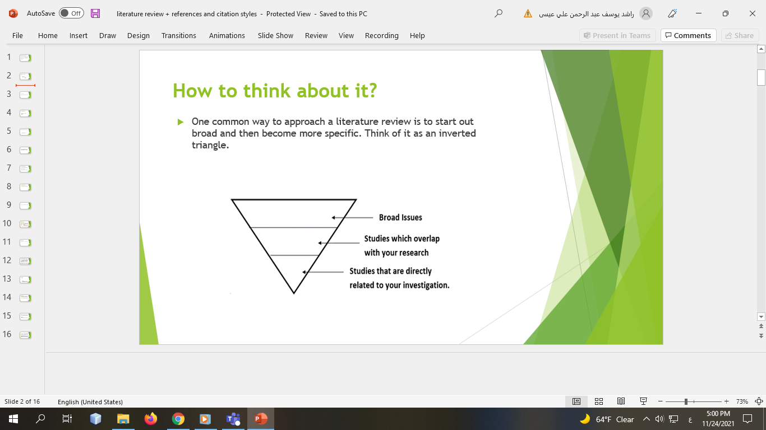
Task: Select slide 16 thumbnail
Action: 25,335
